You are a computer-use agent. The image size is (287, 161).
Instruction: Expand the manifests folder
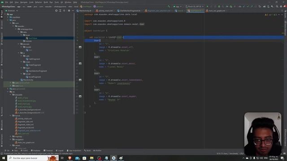click(8, 17)
